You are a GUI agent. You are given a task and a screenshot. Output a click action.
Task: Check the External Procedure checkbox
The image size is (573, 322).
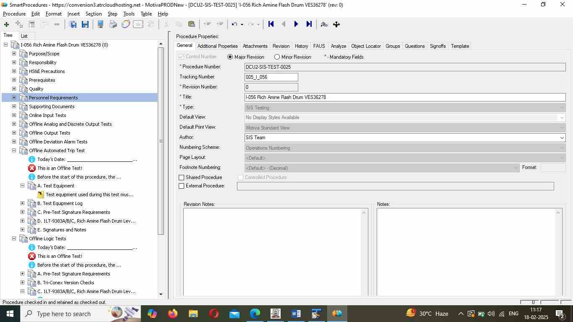point(182,186)
